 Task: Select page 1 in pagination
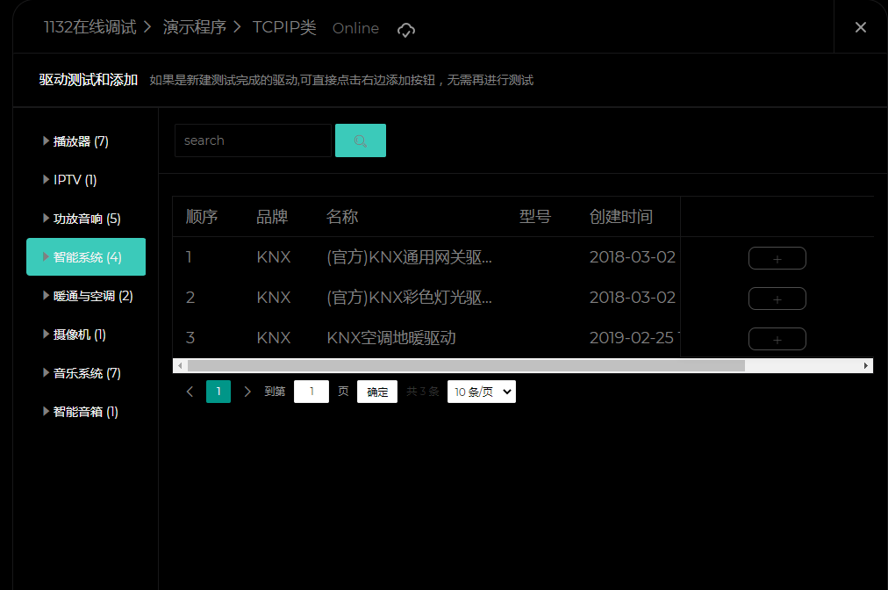tap(218, 392)
